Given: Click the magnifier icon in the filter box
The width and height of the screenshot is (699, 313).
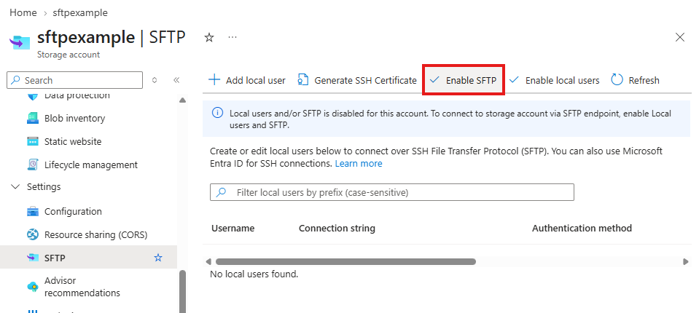Looking at the screenshot, I should pos(221,192).
